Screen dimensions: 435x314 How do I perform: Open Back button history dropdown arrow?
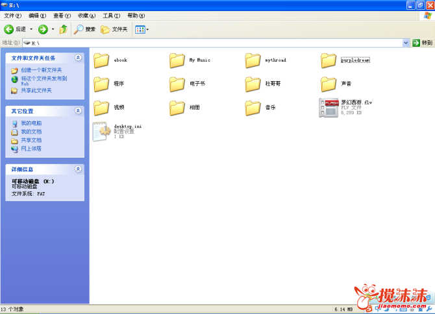[31, 29]
